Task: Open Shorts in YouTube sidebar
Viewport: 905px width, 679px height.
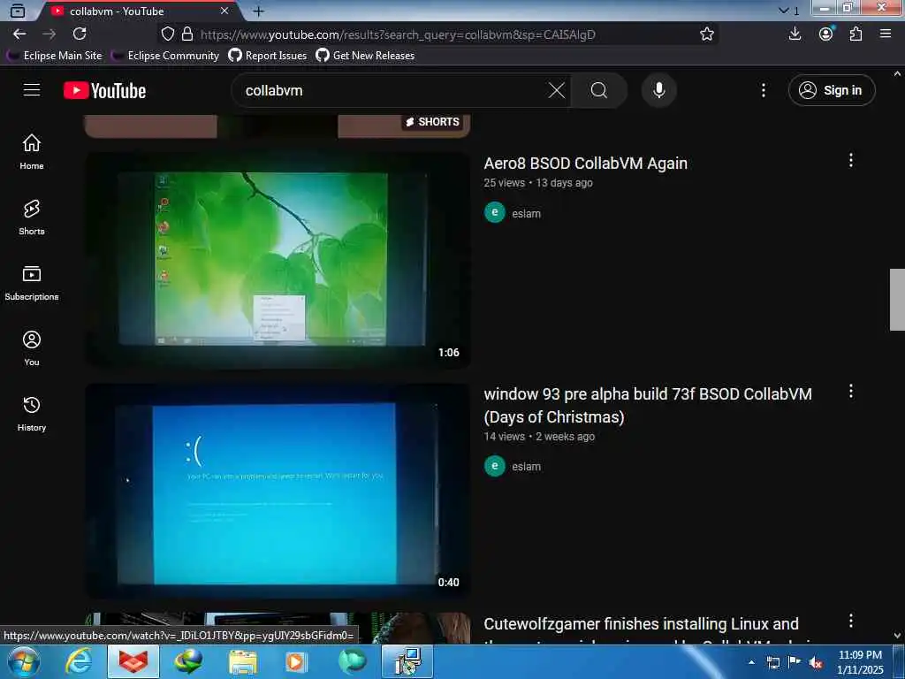Action: 32,217
